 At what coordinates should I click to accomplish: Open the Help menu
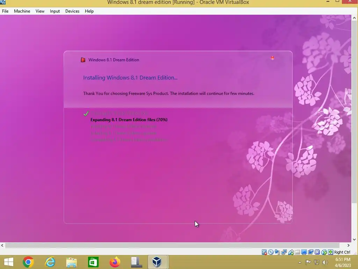coord(89,11)
